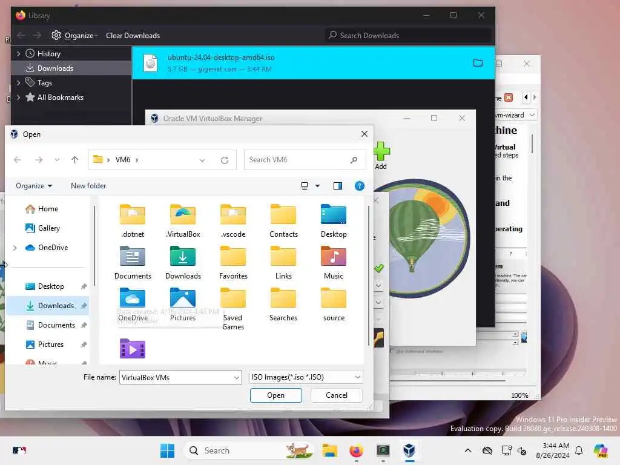Open the notification bell in system tray
The image size is (620, 465).
[579, 450]
